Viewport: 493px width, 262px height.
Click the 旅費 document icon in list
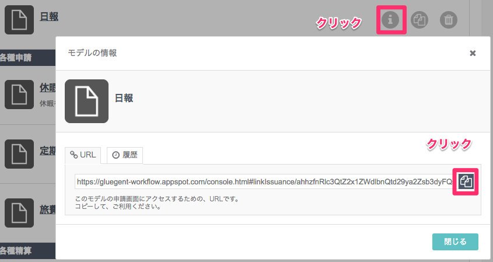(x=19, y=213)
